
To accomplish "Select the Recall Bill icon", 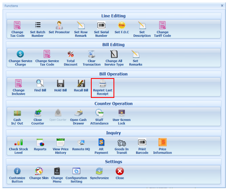I will coord(81,84).
